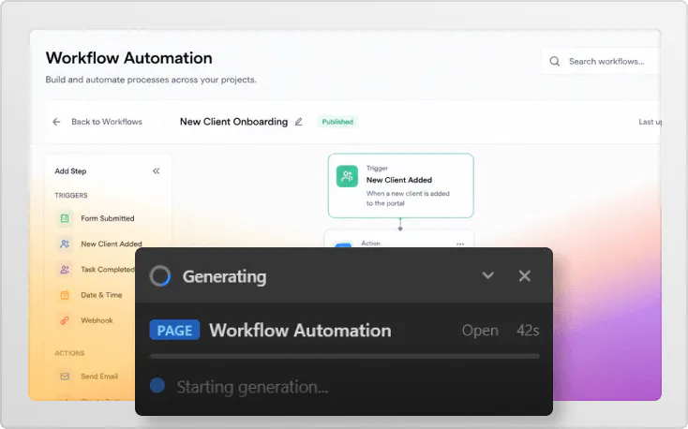Edit workflow name with pencil icon

coord(298,122)
